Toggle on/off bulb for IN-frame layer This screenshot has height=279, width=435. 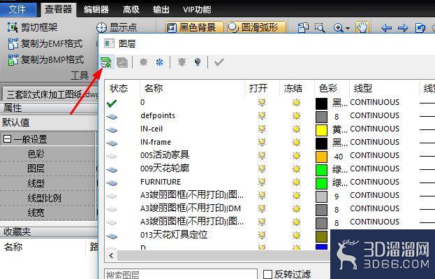262,142
